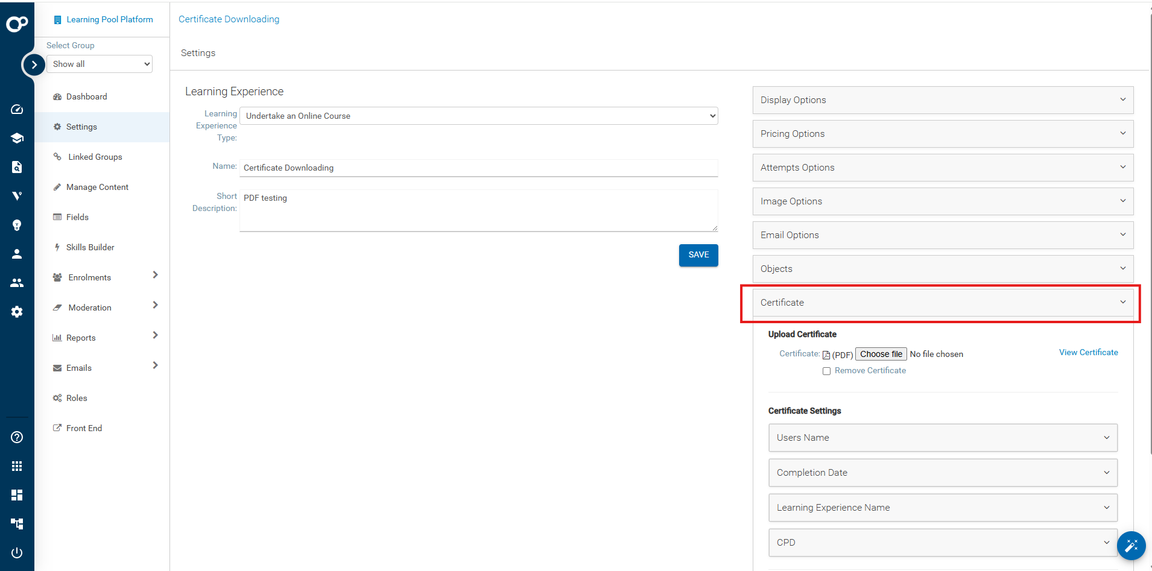Click the "Certificate Settings" heading
The height and width of the screenshot is (571, 1152).
click(x=805, y=411)
